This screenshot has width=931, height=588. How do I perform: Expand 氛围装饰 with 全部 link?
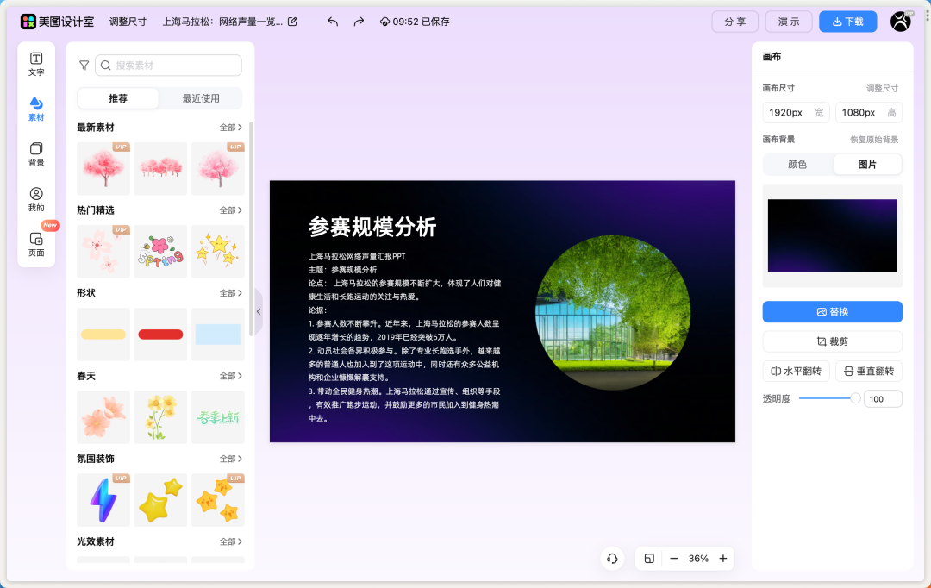[x=231, y=459]
